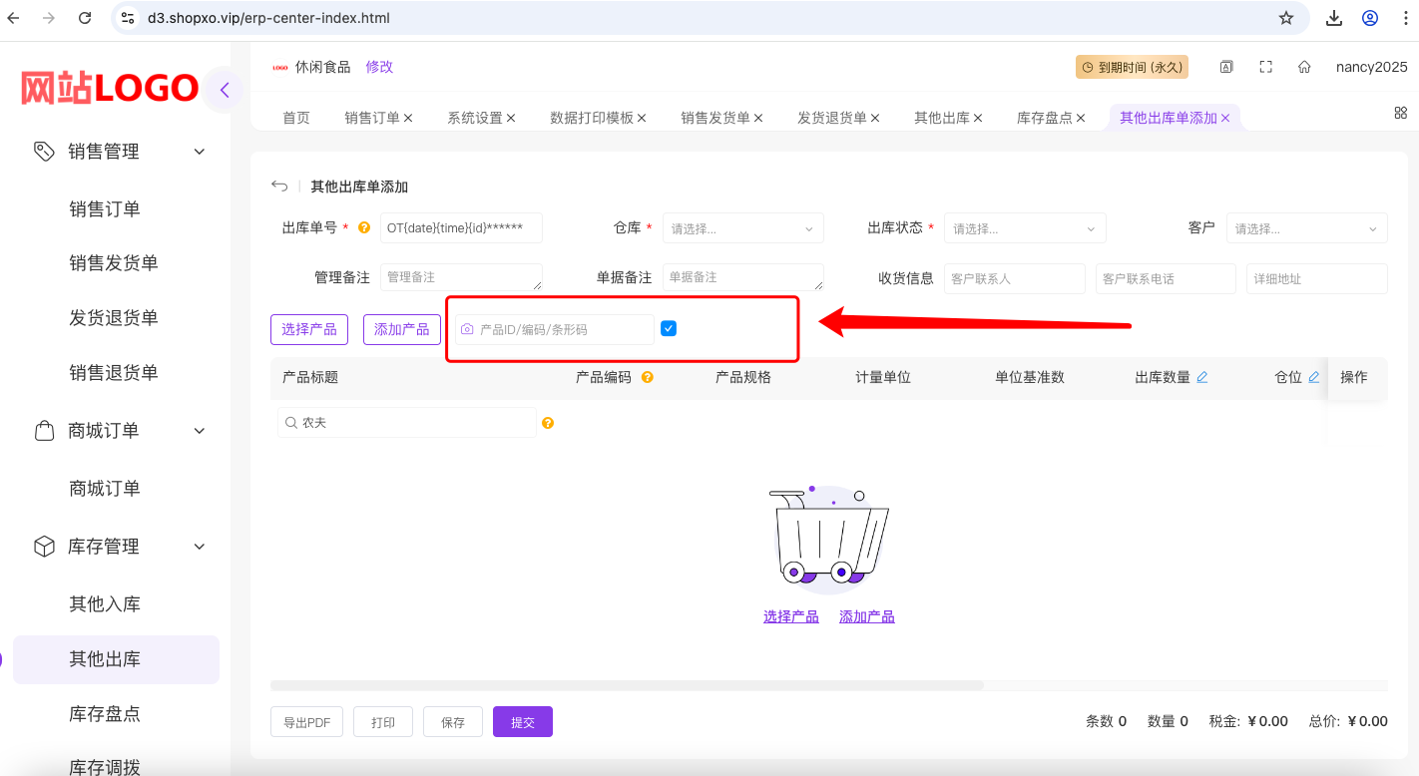The width and height of the screenshot is (1419, 776).
Task: Click 选择产品 link under cart illustration
Action: (791, 616)
